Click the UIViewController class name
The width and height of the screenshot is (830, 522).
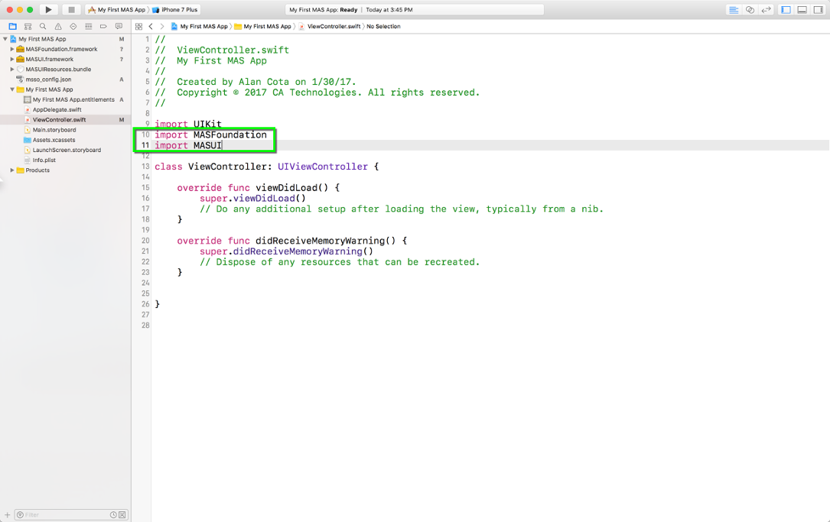click(x=322, y=167)
